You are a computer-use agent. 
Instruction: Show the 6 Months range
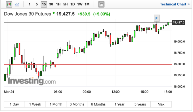tap(98, 104)
